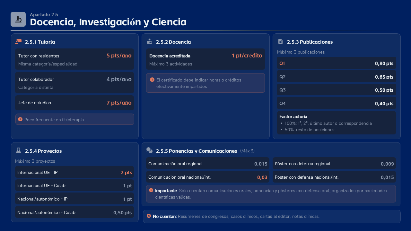Select Comunicación oral nacional/int. item
Screen dimensions: 411x231
[208, 177]
